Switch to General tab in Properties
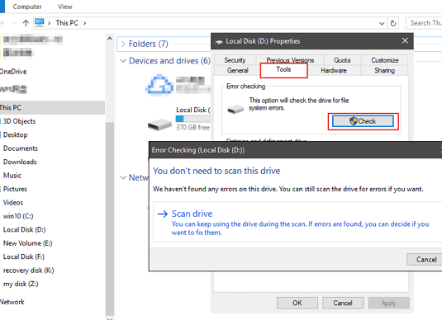442x320 pixels. click(x=238, y=70)
